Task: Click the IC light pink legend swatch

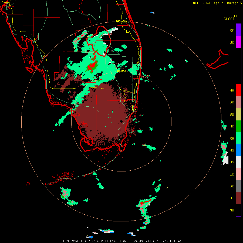Action: pos(238,174)
